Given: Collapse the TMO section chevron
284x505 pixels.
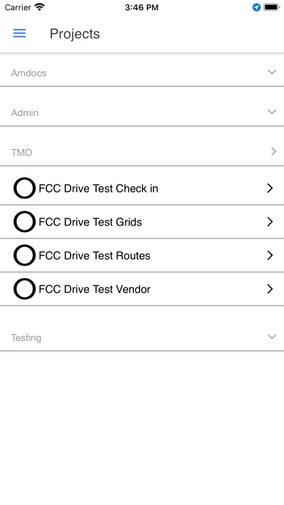Looking at the screenshot, I should coord(273,151).
